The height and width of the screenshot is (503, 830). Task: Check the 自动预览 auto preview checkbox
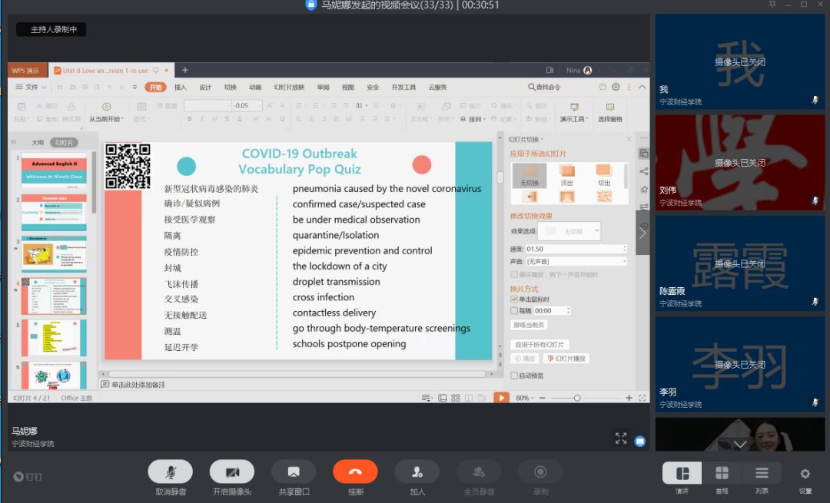coord(514,376)
